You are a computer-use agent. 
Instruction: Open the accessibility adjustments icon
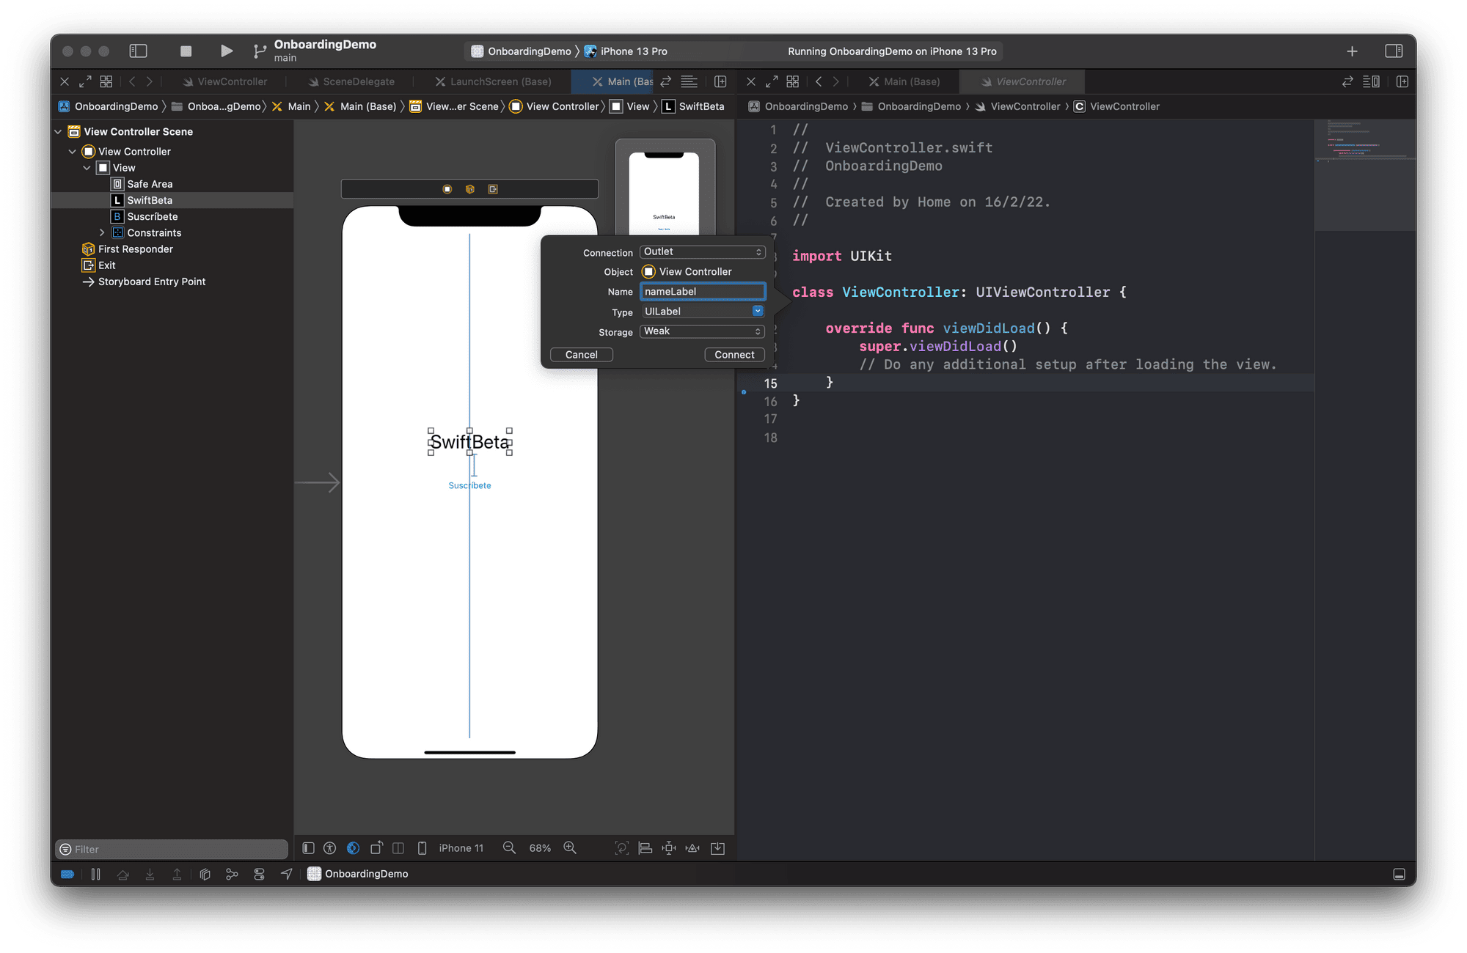(x=330, y=848)
